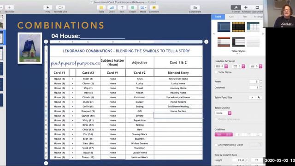Add a comment with the Comment icon
Screen dimensions: 295x166
[154, 7]
